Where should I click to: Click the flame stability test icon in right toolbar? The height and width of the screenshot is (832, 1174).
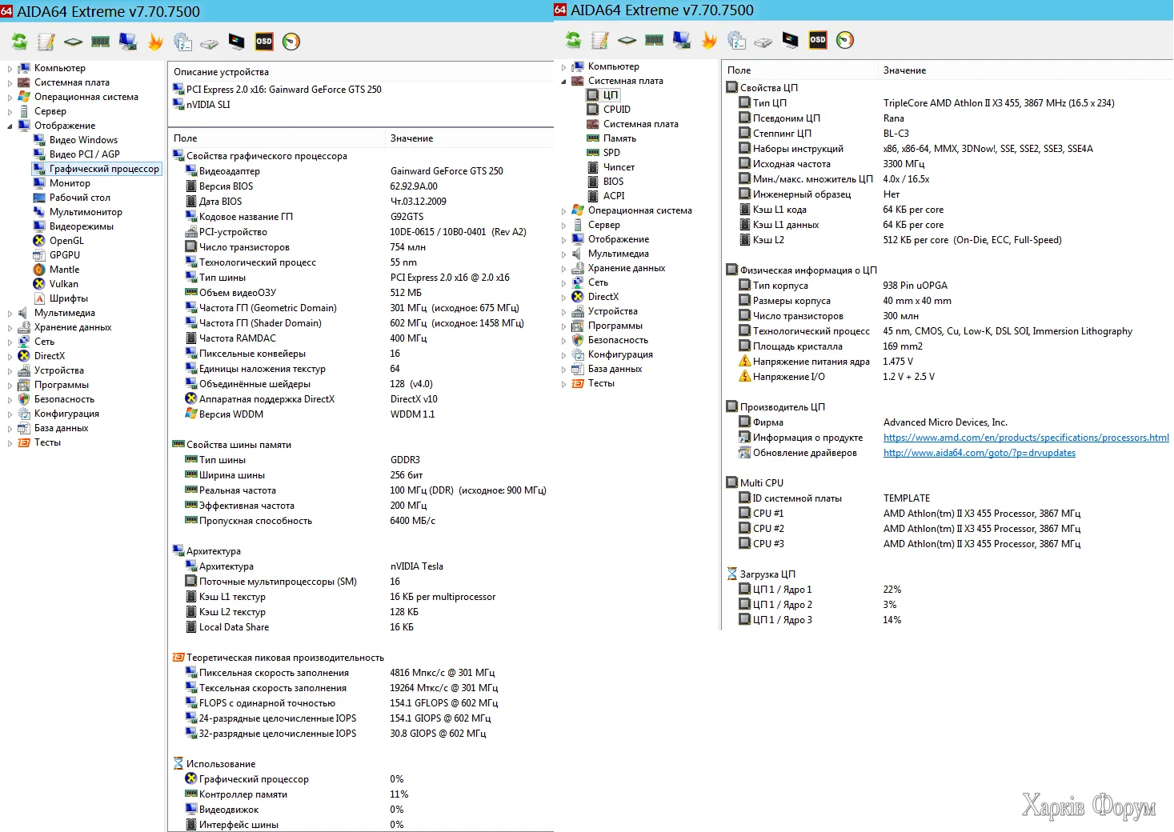(709, 40)
